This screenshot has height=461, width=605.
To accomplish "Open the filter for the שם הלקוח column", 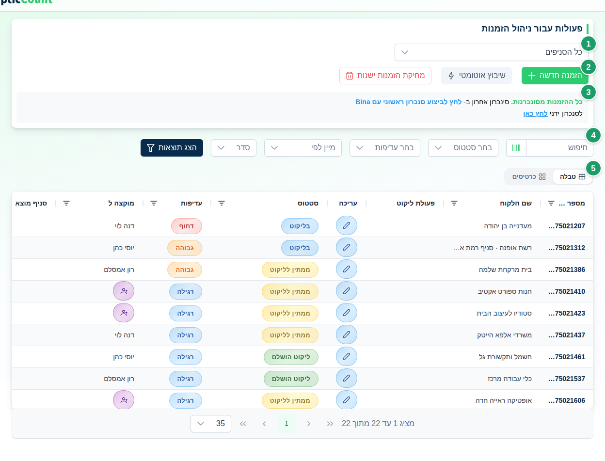I will point(454,203).
